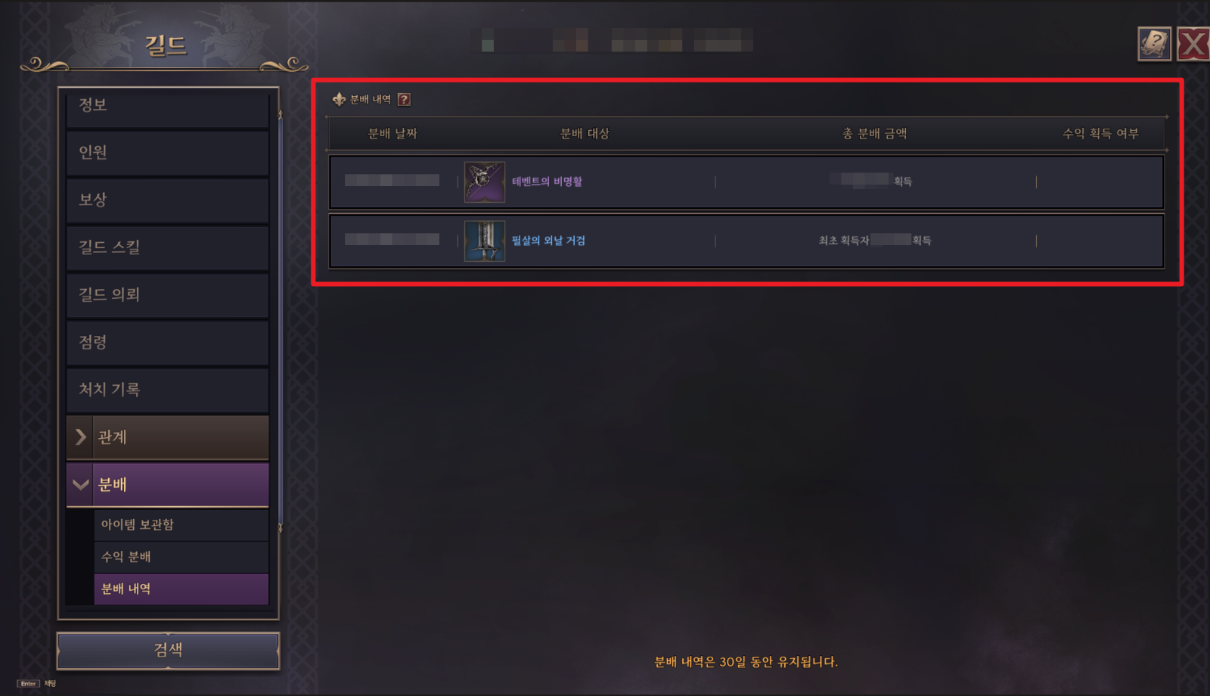This screenshot has width=1210, height=696.
Task: Open the 길드 의뢰 section
Action: point(168,296)
